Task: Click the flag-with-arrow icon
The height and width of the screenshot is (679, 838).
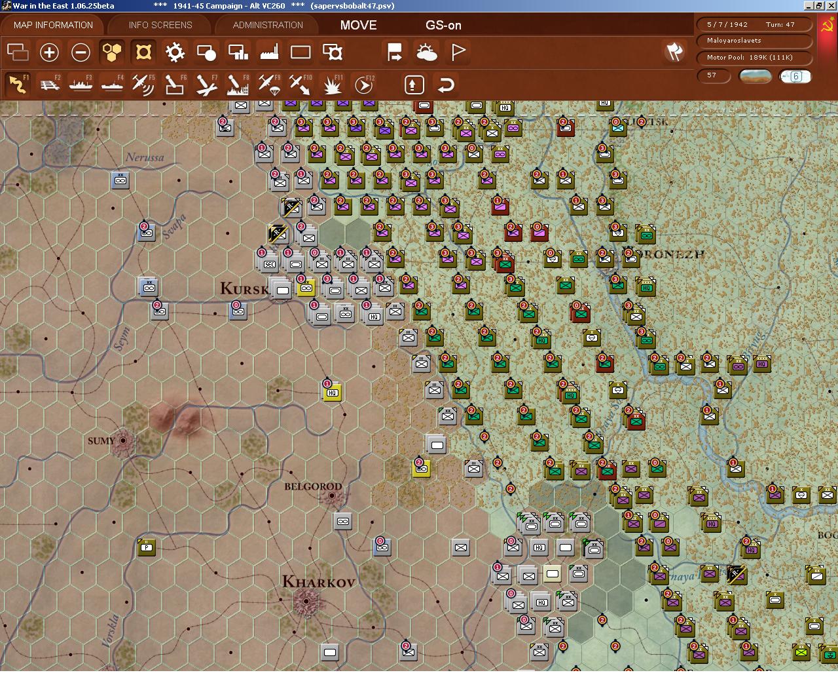Action: (x=395, y=52)
